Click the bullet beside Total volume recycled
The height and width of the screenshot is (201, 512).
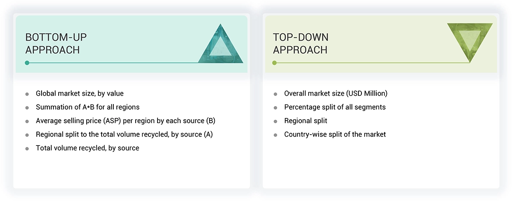tap(27, 149)
